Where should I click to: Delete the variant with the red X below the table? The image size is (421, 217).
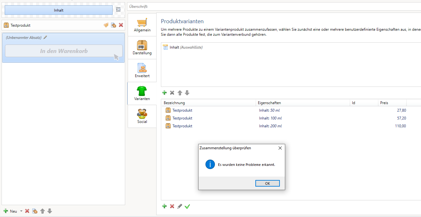pos(172,206)
